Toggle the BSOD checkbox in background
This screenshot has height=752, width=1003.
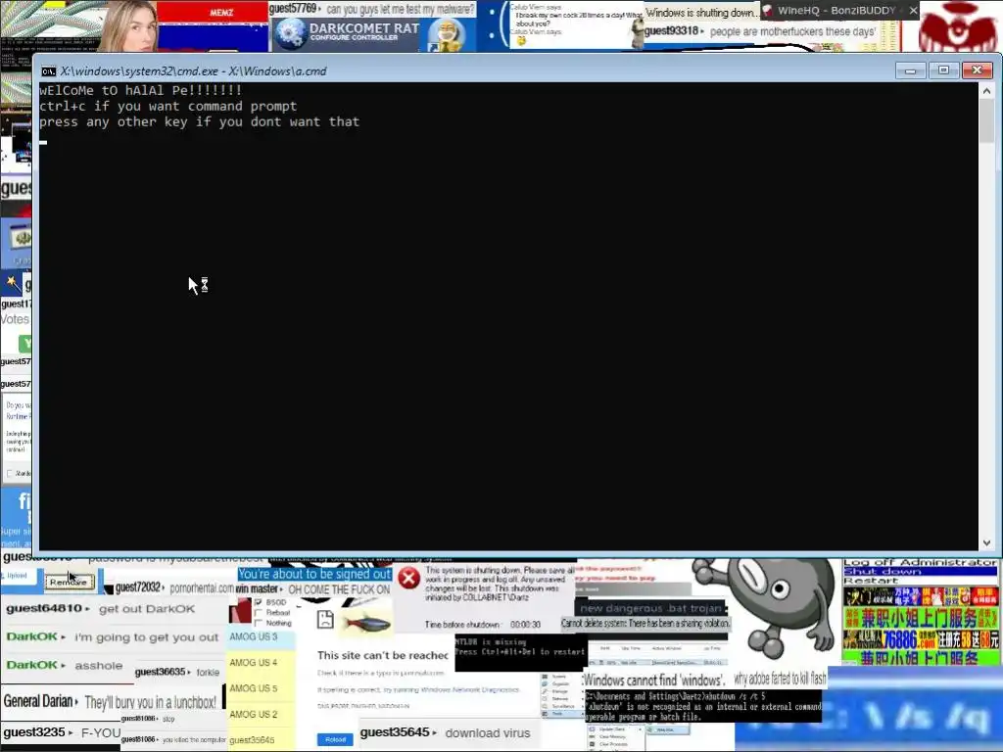259,602
